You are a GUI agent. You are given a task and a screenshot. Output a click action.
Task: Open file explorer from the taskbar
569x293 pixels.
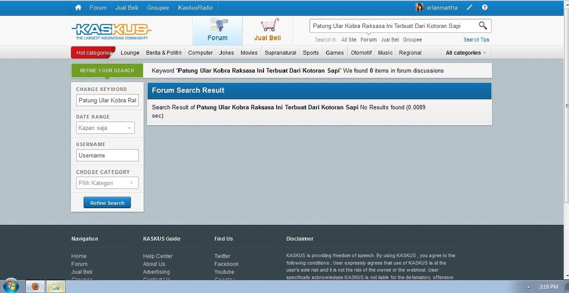pyautogui.click(x=56, y=287)
